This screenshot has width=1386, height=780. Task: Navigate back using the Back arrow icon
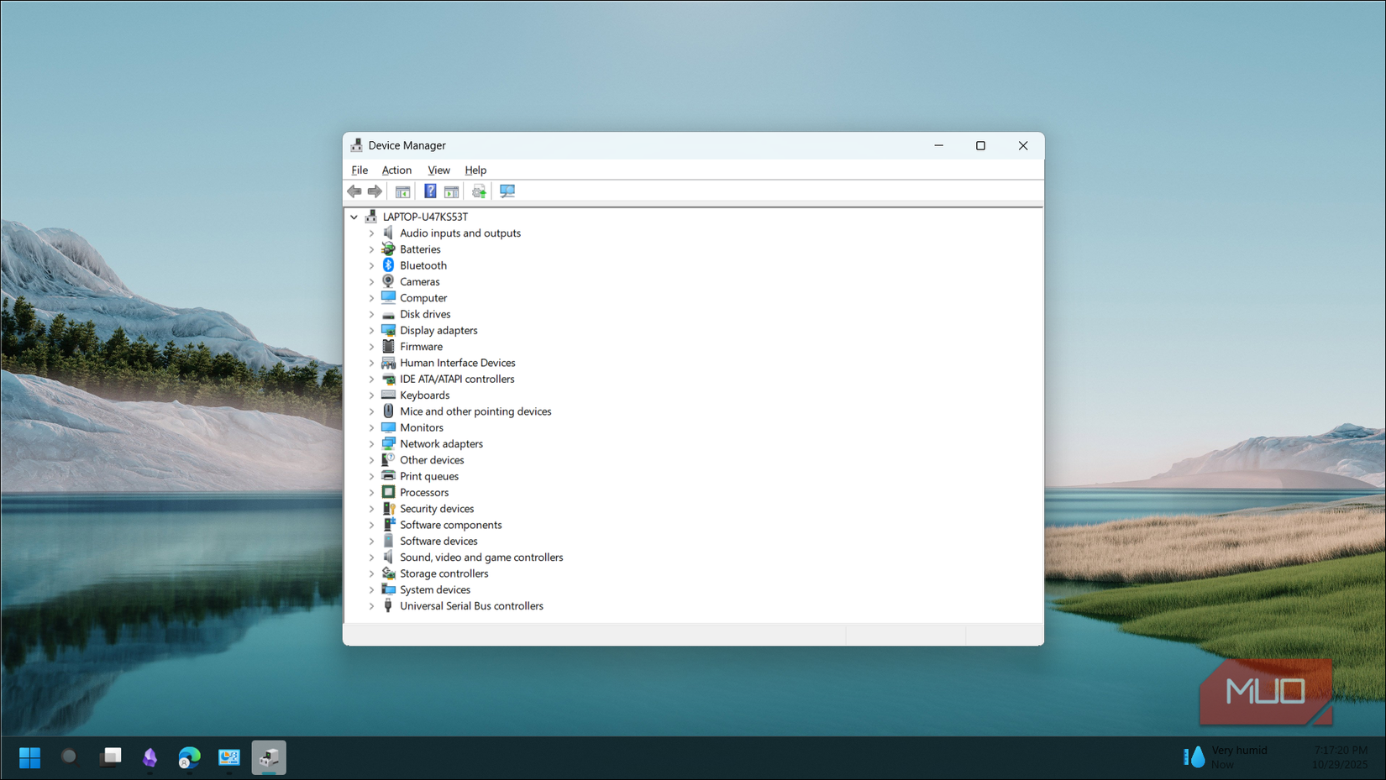click(354, 191)
